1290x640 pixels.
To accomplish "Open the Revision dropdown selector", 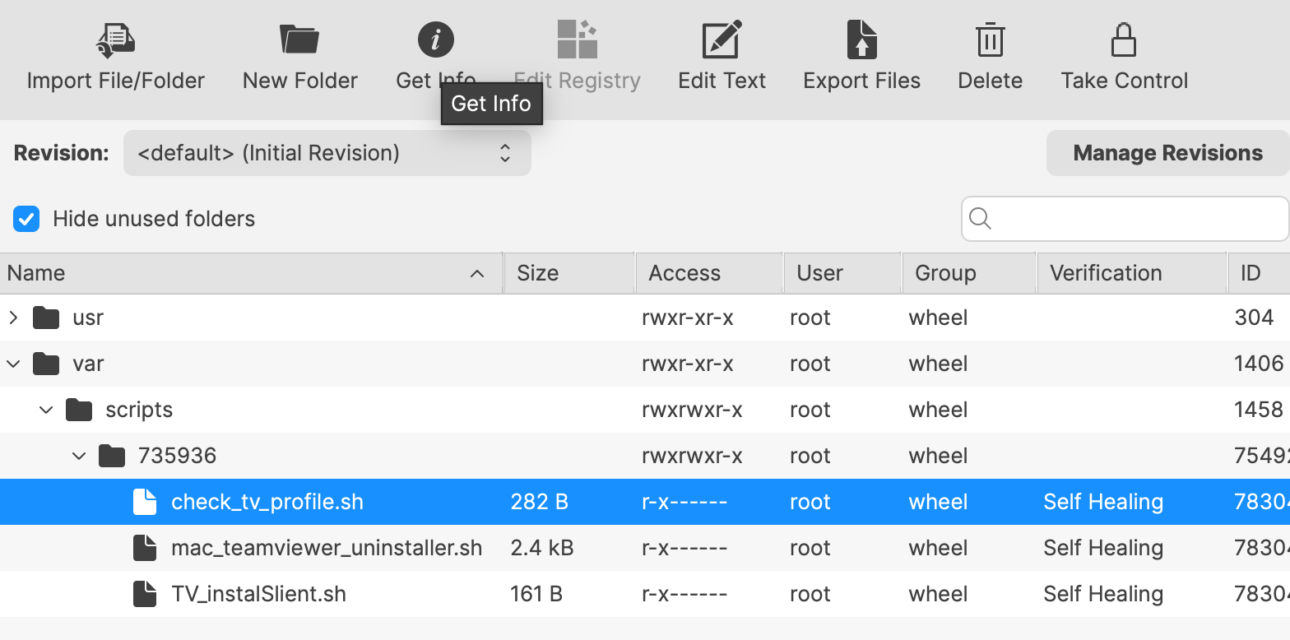I will pos(327,153).
